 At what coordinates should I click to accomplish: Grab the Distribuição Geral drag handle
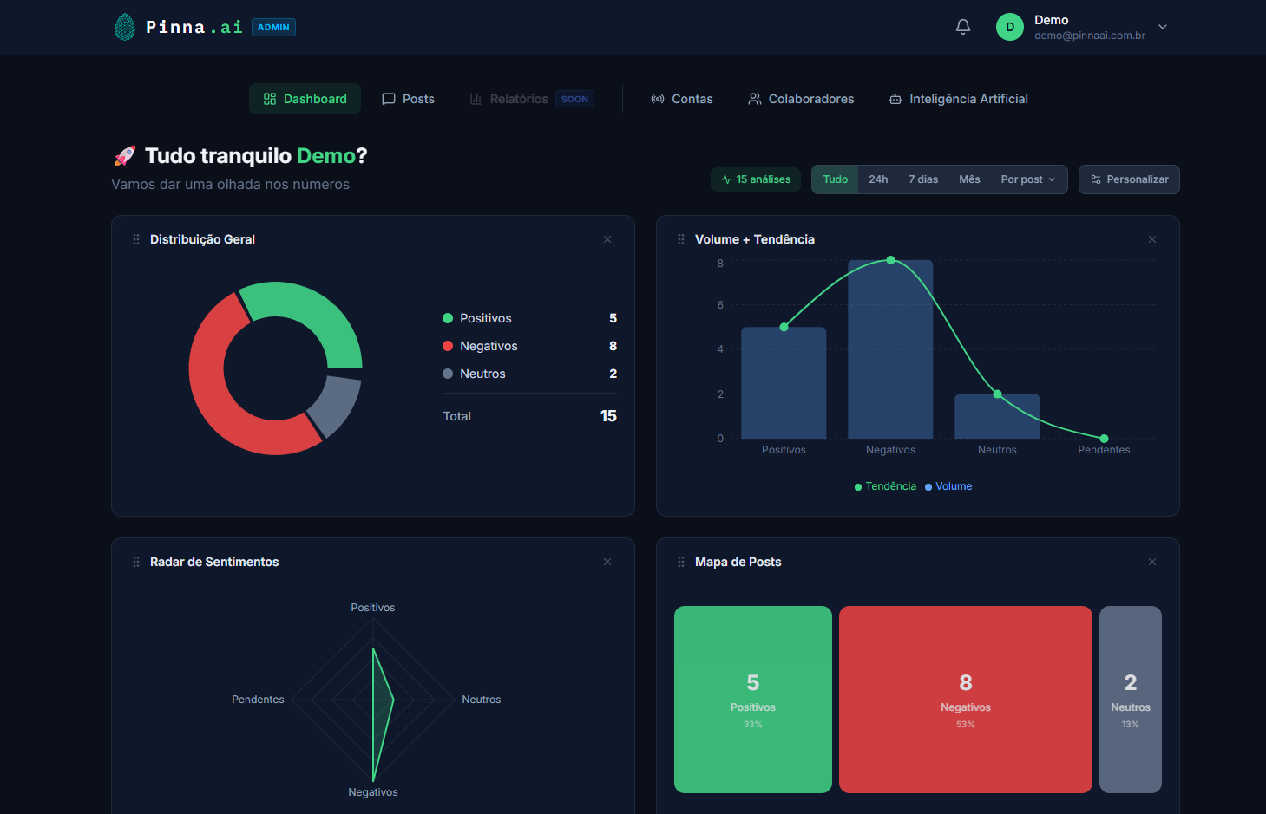[x=136, y=239]
